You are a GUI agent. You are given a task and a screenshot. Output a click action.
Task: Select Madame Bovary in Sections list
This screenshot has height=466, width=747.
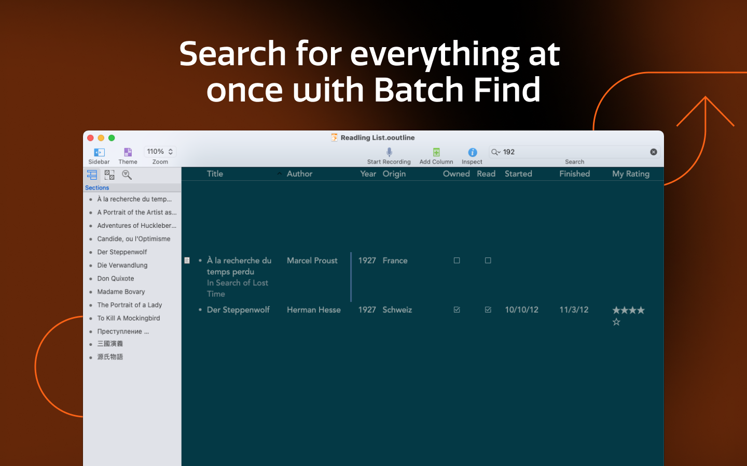click(x=121, y=292)
